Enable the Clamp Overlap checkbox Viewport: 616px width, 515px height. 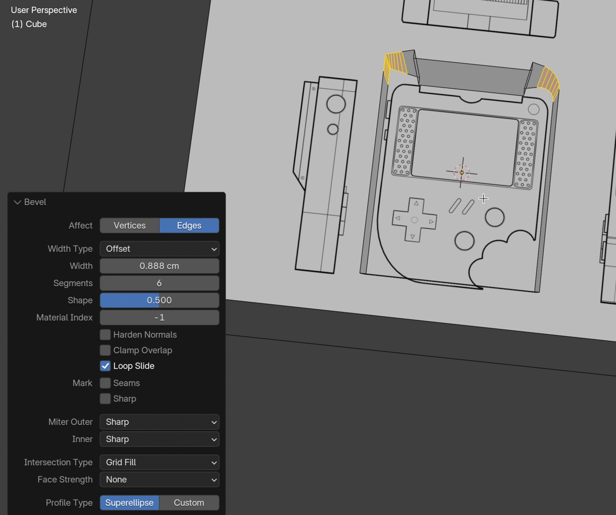click(105, 351)
